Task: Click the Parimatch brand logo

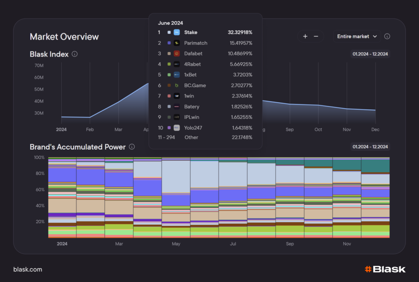Action: click(177, 43)
